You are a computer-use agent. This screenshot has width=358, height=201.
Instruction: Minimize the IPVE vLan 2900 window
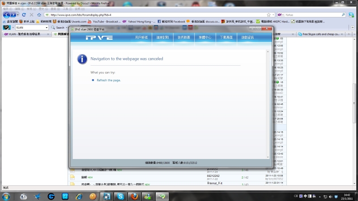[x=252, y=29]
